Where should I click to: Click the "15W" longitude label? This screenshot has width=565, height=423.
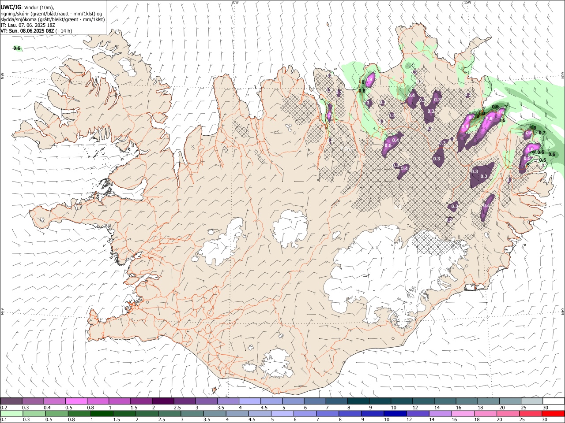click(x=467, y=2)
